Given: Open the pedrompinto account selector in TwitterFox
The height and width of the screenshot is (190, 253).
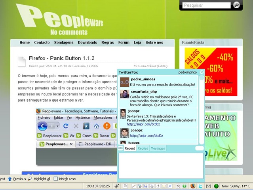Looking at the screenshot, I should pos(188,72).
